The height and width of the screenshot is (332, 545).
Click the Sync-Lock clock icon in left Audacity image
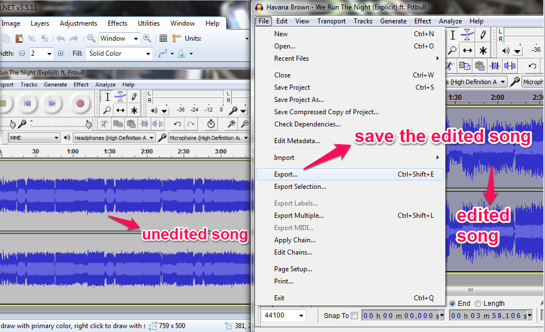point(211,124)
